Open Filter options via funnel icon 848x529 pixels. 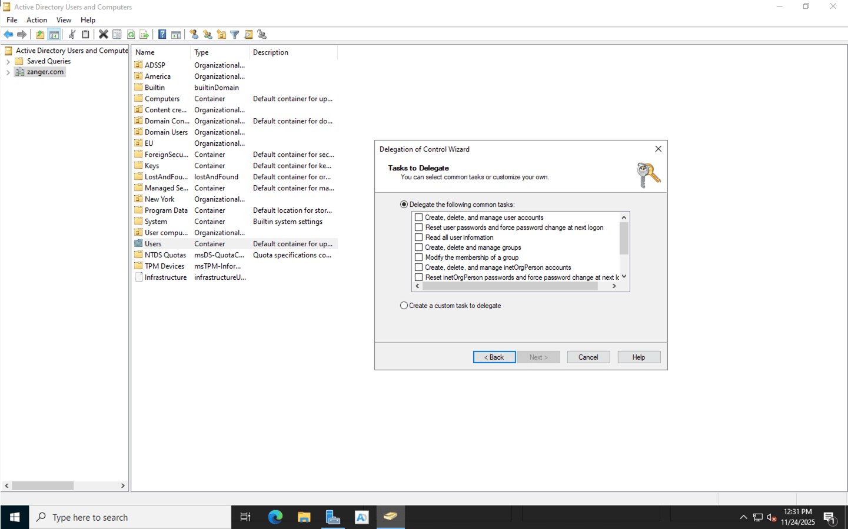pos(235,35)
